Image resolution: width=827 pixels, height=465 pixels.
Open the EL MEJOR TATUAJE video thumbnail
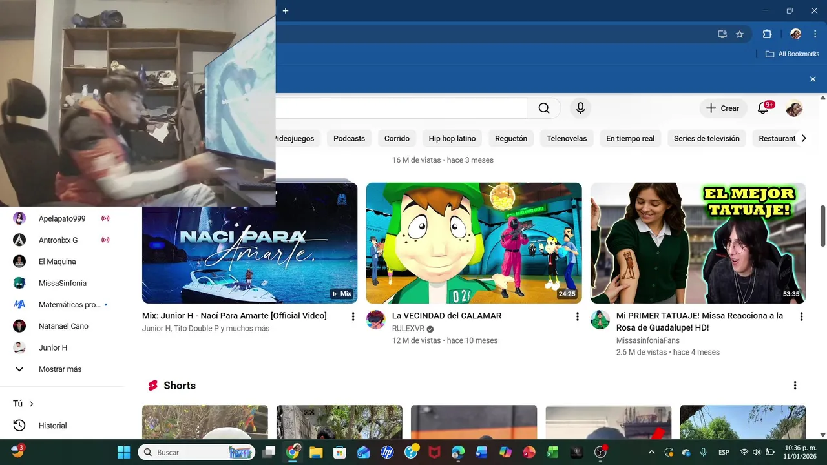tap(698, 243)
